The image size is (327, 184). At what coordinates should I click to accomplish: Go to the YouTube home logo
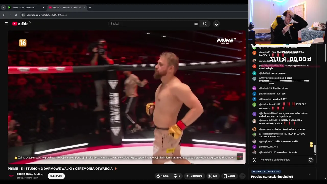click(20, 24)
